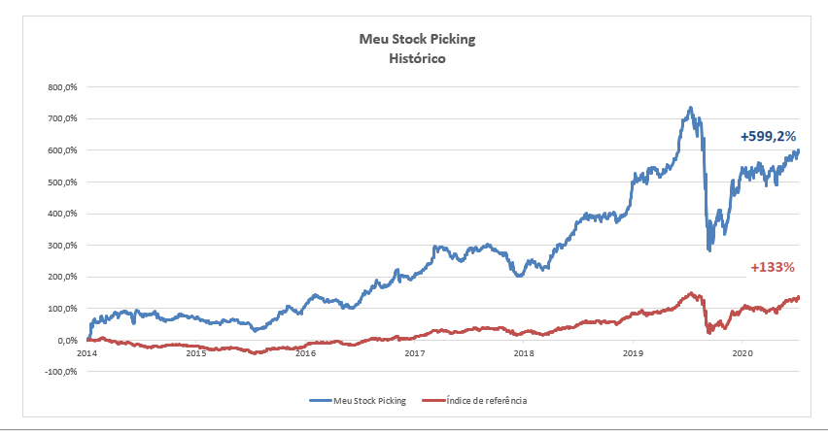828x431 pixels.
Task: Click the 2018 x-axis label
Action: 524,354
